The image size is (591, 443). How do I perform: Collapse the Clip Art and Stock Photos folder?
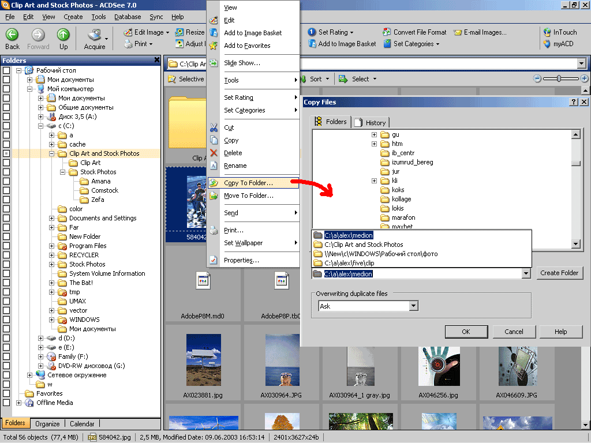[x=51, y=153]
